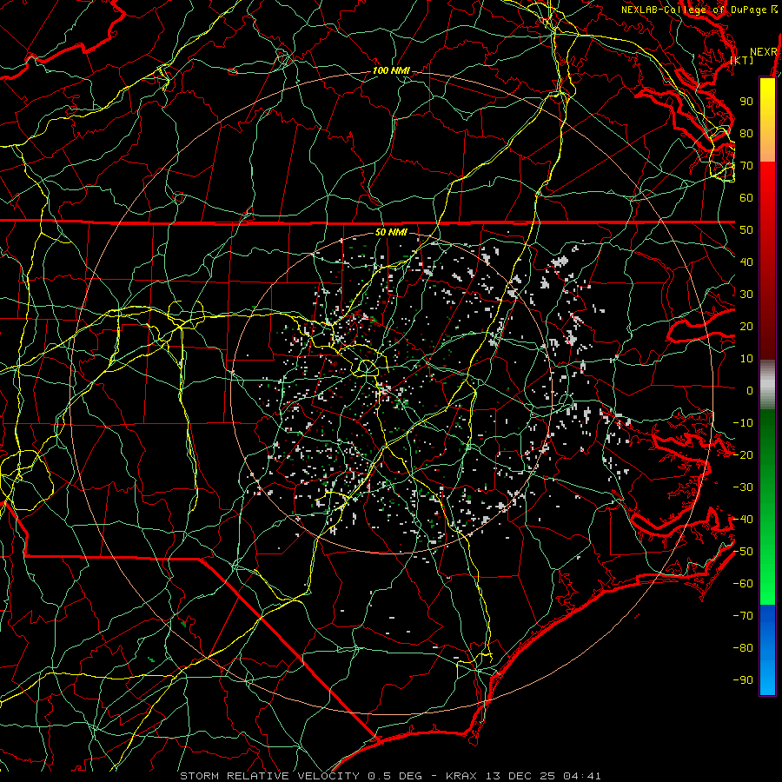Click the -10 velocity scale label

coord(743,423)
